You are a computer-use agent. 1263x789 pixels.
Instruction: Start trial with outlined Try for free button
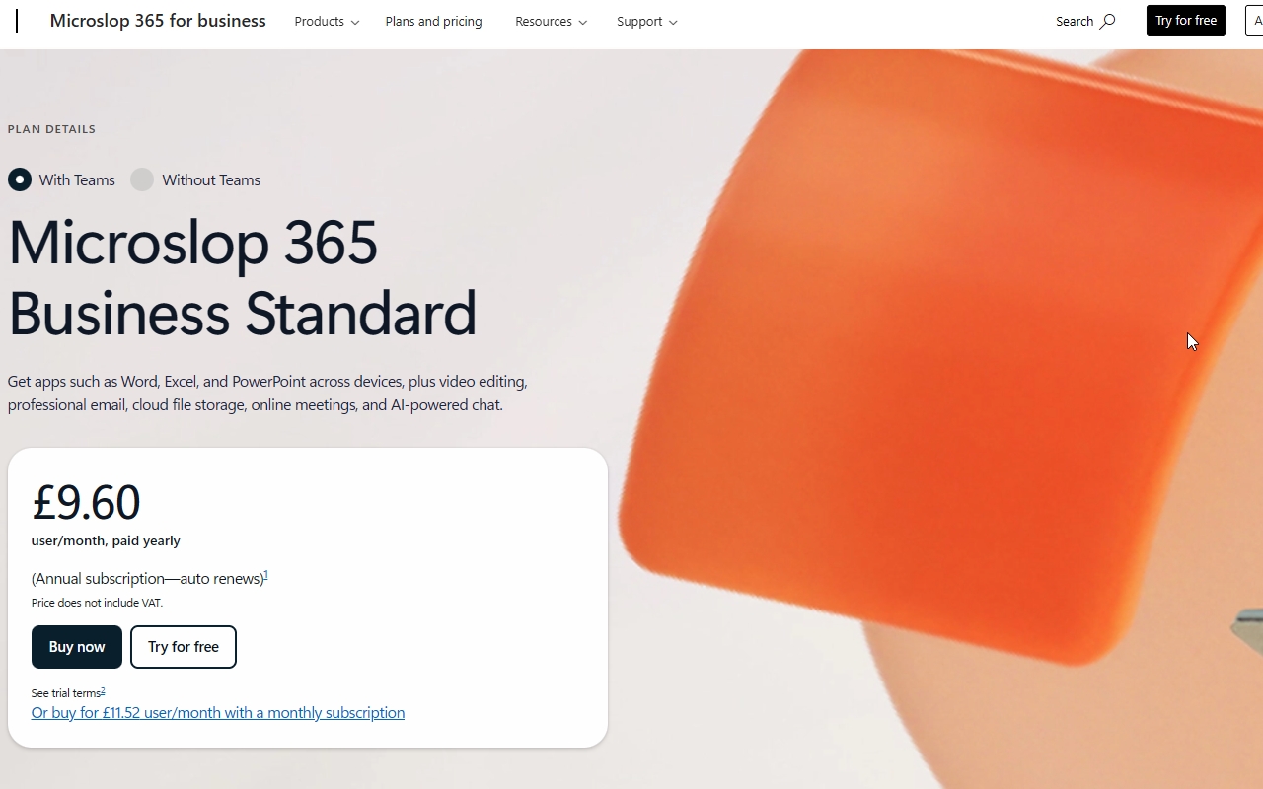point(184,647)
